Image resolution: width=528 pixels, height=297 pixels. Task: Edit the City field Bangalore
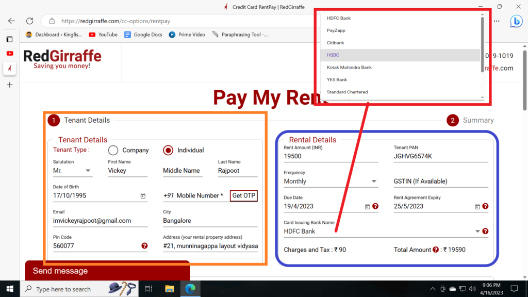pos(210,221)
